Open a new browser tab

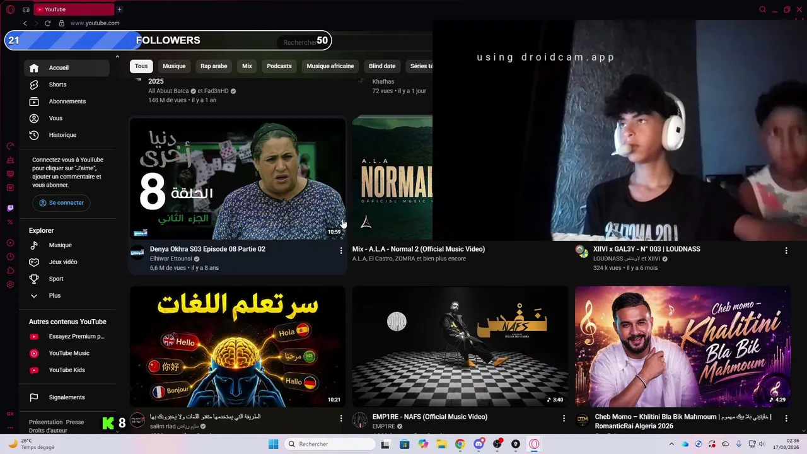[x=119, y=9]
